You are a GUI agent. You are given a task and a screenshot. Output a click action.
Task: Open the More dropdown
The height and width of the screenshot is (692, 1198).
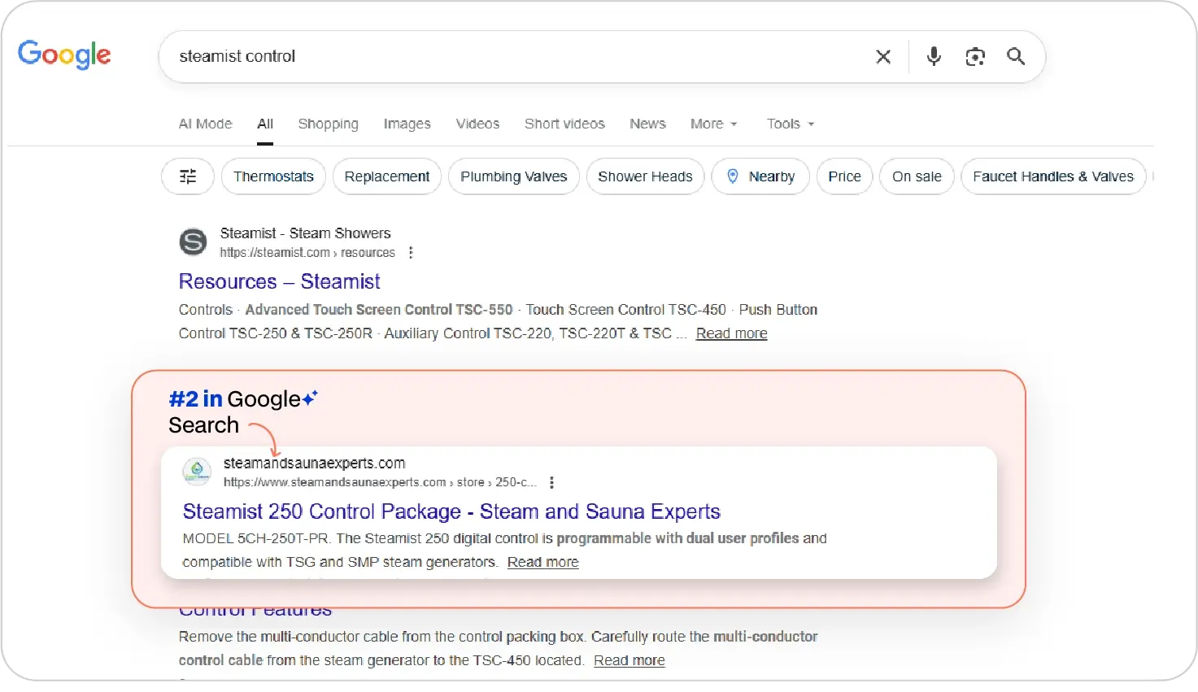[x=712, y=124]
